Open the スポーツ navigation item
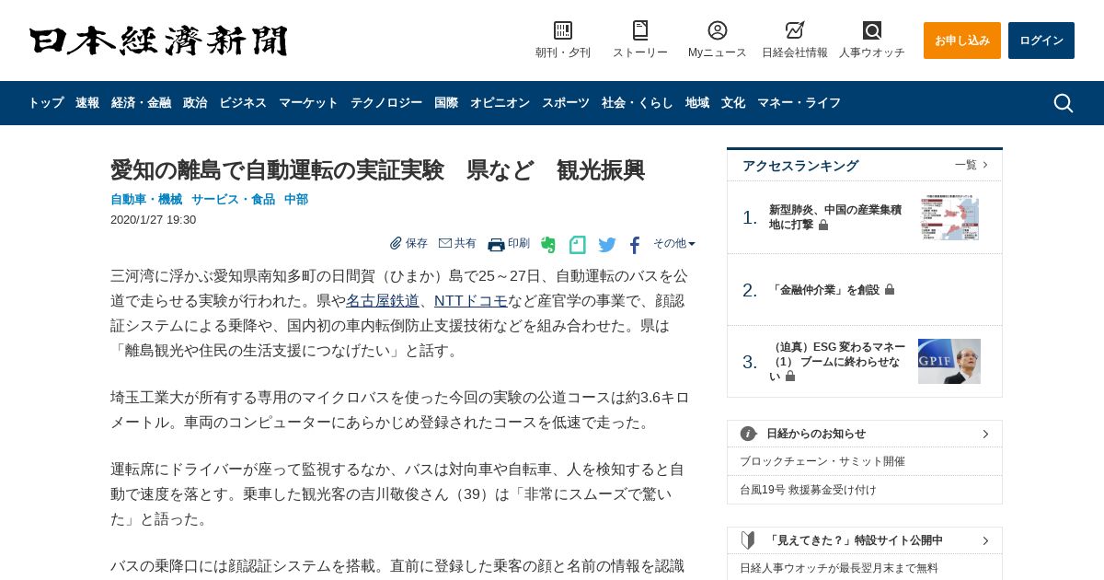1104x580 pixels. pyautogui.click(x=566, y=103)
